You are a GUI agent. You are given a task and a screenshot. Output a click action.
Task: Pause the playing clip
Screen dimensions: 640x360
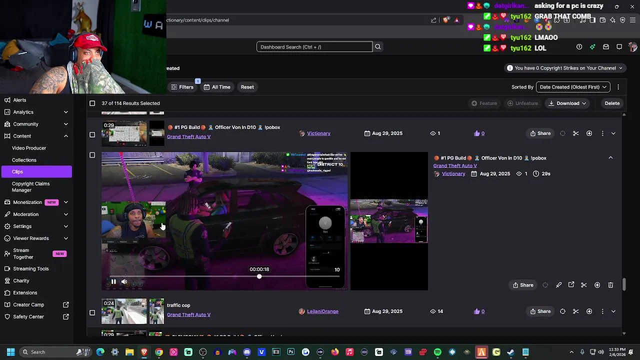tap(113, 281)
